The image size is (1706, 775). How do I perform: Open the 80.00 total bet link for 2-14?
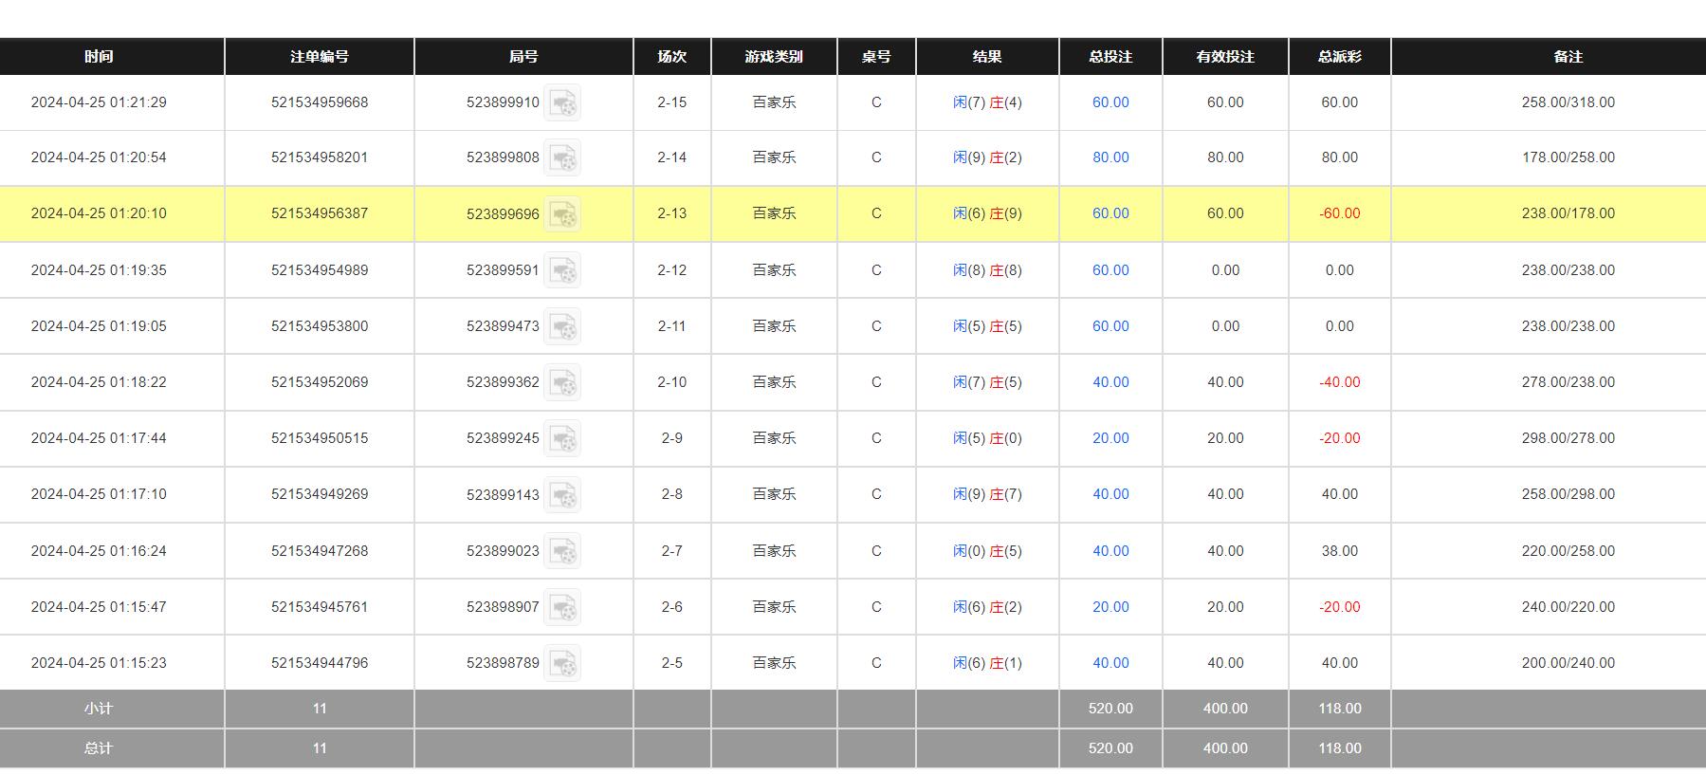(x=1110, y=157)
